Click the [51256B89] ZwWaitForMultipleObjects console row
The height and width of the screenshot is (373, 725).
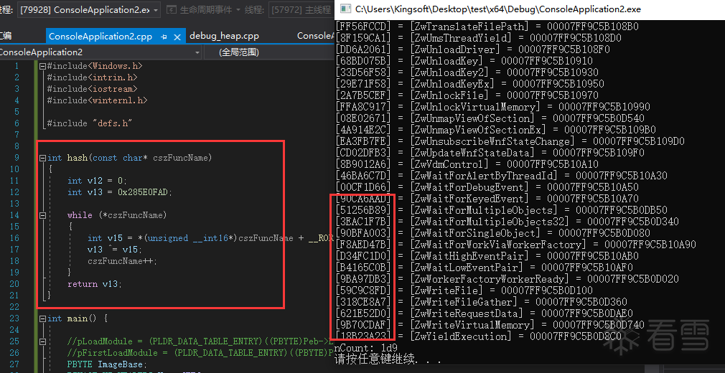coord(501,210)
